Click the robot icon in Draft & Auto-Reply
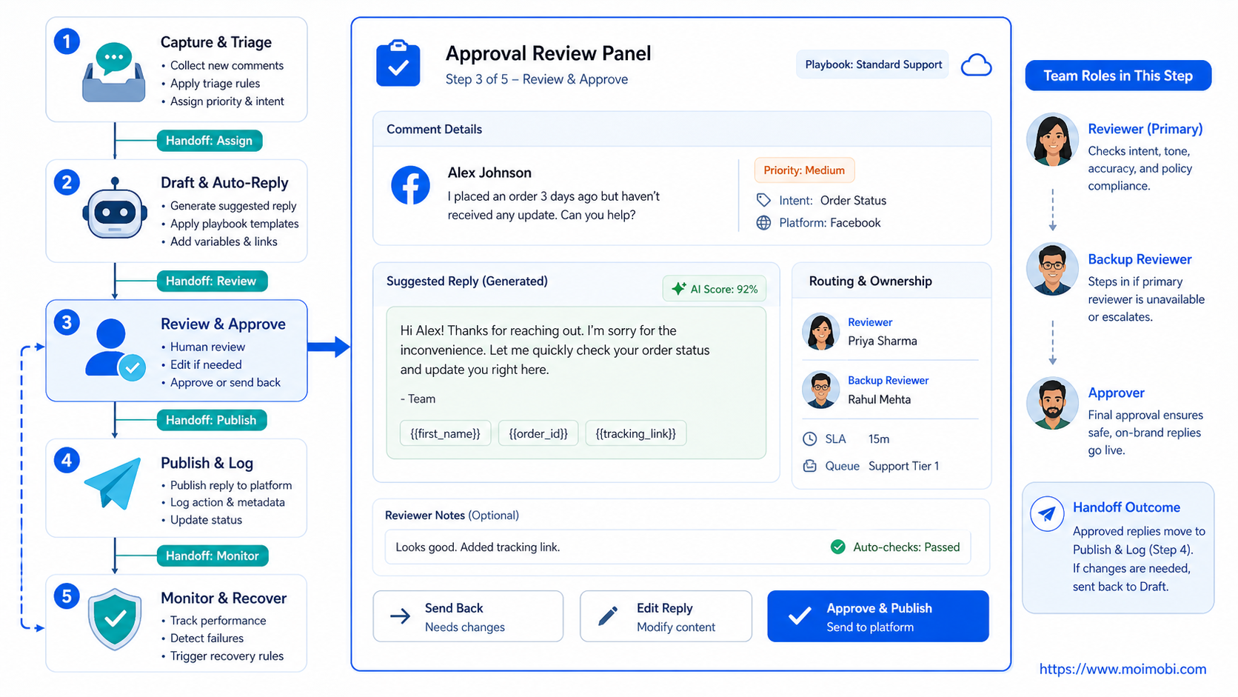This screenshot has width=1238, height=697. (114, 209)
